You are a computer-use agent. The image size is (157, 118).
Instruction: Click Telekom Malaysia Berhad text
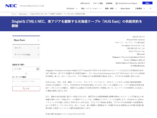pos(134,60)
